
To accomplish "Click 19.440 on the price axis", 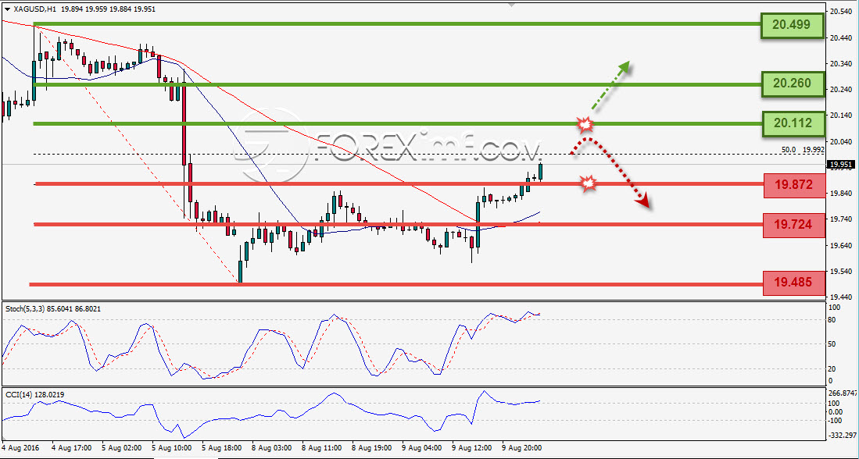I will tap(841, 297).
